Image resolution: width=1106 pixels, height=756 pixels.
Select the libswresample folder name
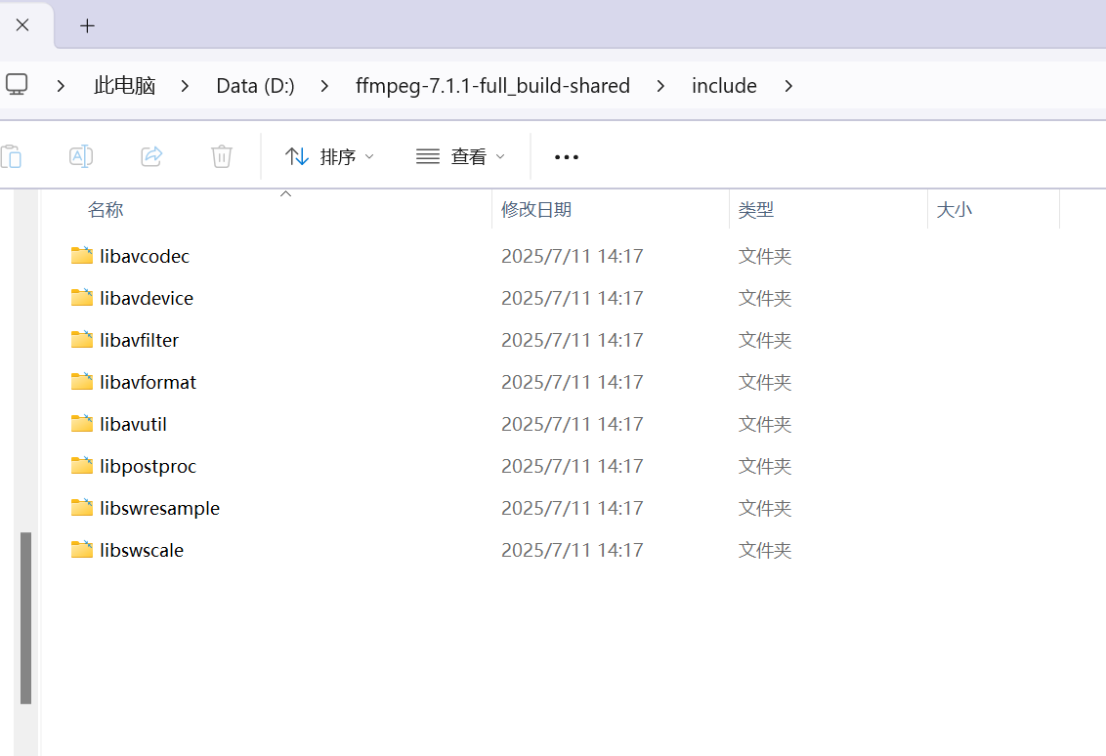tap(160, 508)
